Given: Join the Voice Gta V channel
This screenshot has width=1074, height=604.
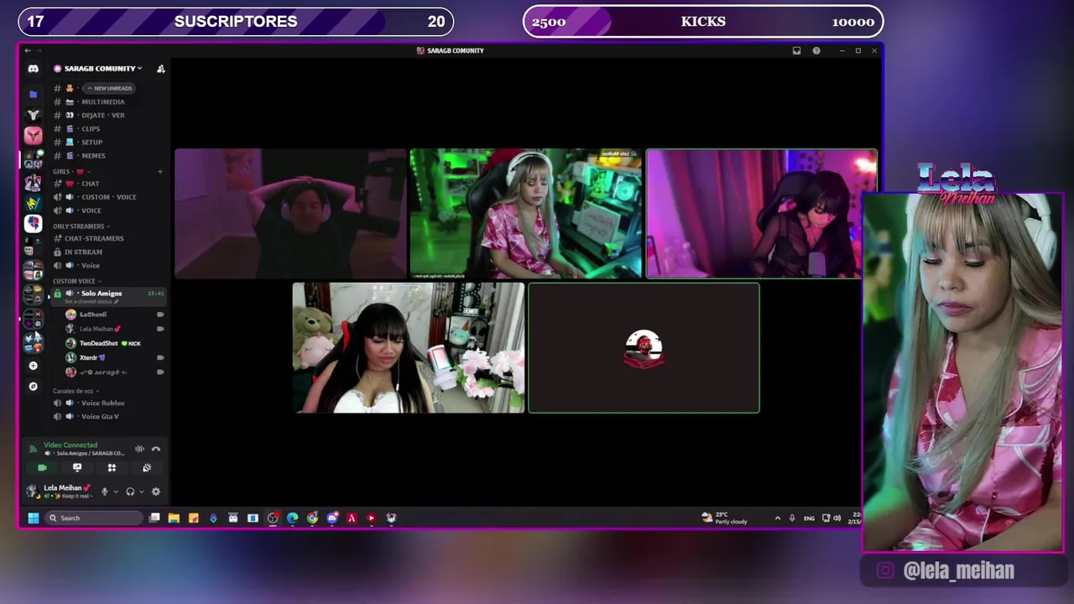Looking at the screenshot, I should click(x=100, y=416).
